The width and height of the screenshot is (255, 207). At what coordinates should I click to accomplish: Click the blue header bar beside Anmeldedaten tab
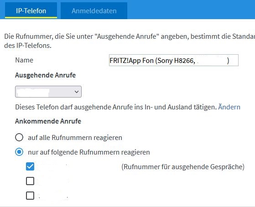[x=191, y=10]
